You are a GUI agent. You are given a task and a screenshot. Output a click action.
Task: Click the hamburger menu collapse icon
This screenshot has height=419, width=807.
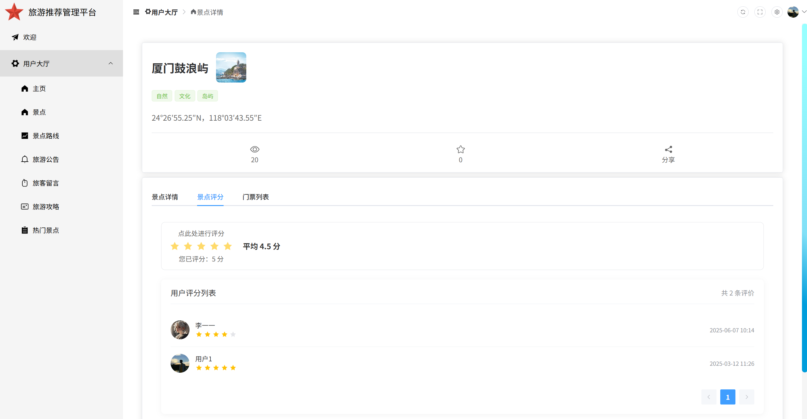pyautogui.click(x=136, y=12)
